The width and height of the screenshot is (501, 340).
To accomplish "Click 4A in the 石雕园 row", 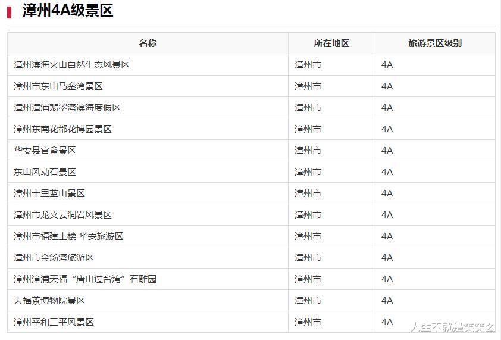I will click(x=387, y=279).
